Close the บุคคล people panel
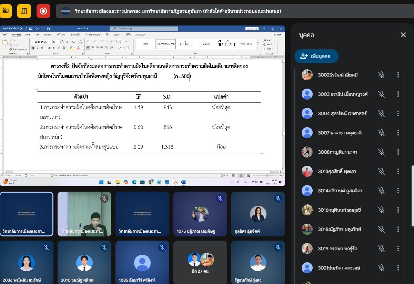414x284 pixels. (403, 35)
